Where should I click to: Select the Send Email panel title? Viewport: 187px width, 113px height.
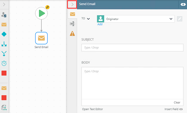(x=87, y=4)
